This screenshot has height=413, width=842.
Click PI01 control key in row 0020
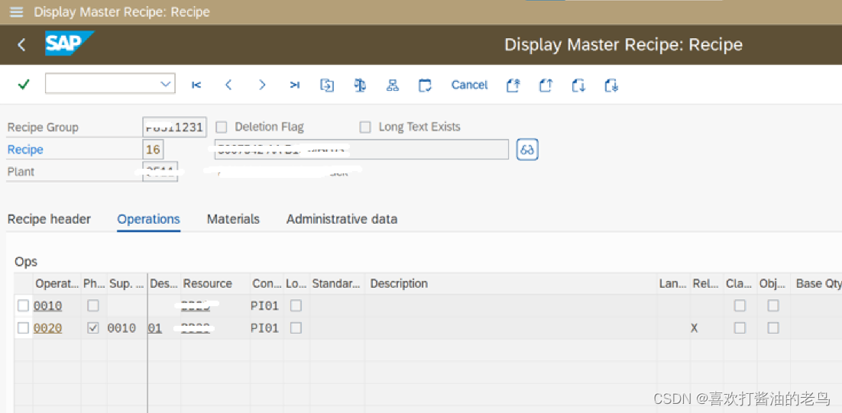coord(264,328)
